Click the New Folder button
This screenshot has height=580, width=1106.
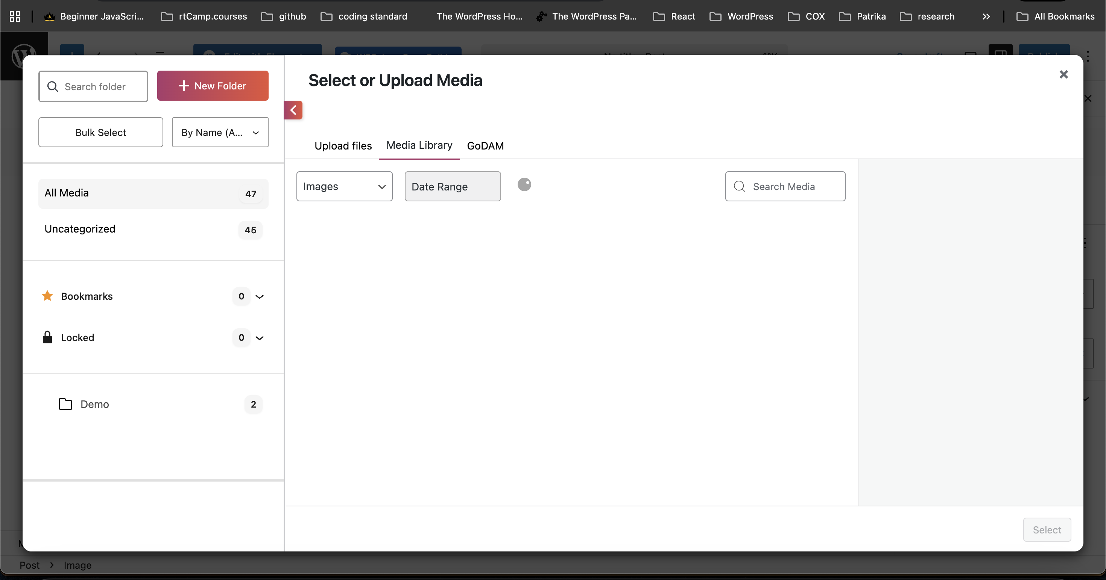(x=213, y=86)
